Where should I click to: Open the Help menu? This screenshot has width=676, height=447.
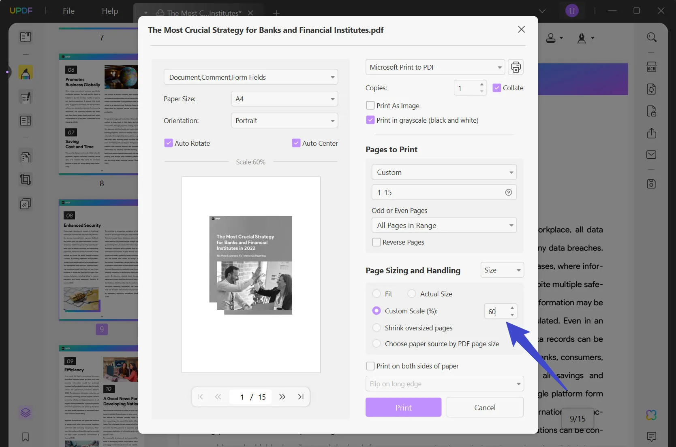(110, 11)
